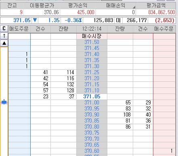Click price 371.45 in the ladder
Screen dimensions: 178x156
(92, 48)
